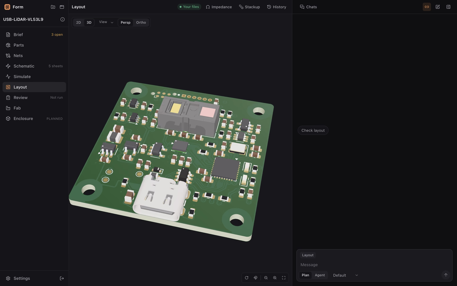Open the Parts section
Image resolution: width=457 pixels, height=286 pixels.
(x=34, y=45)
